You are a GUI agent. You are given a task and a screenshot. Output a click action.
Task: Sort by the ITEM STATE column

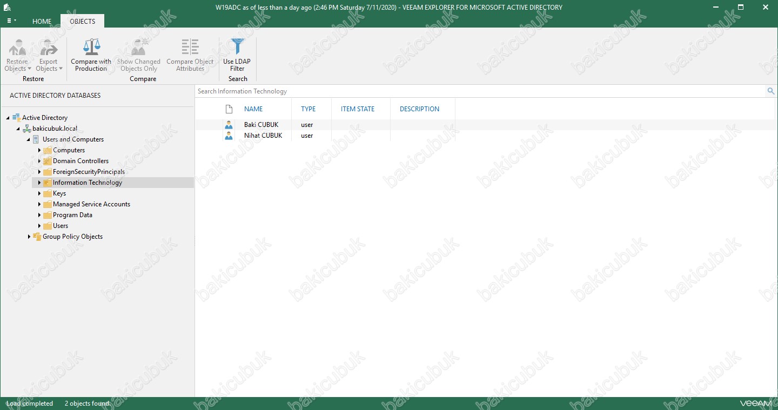pos(358,109)
